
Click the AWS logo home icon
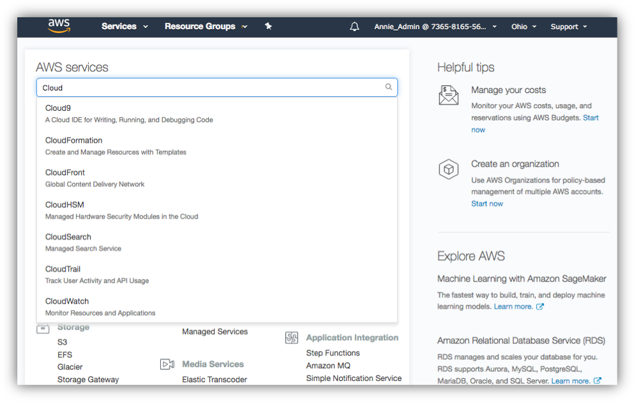pyautogui.click(x=59, y=26)
